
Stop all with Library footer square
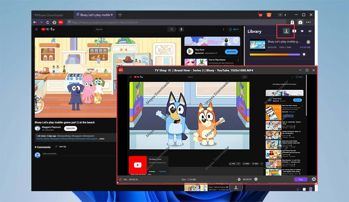pyautogui.click(x=304, y=189)
